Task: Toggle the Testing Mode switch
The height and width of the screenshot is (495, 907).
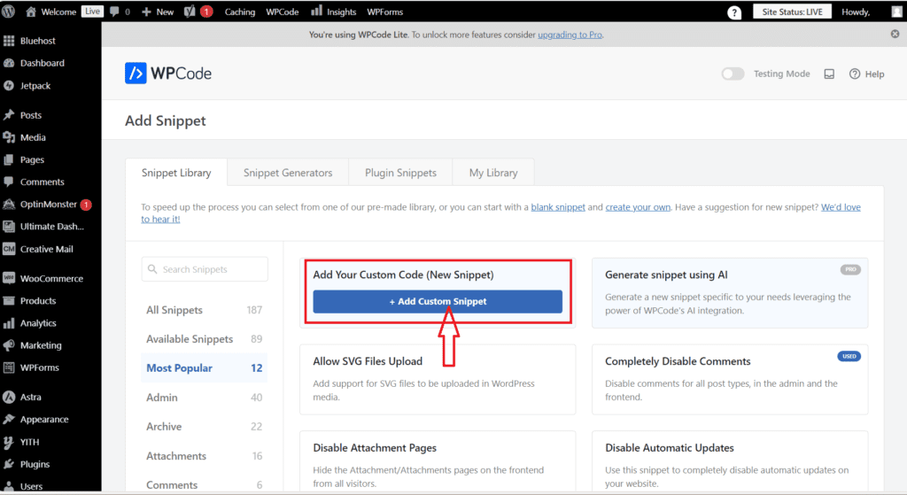Action: 733,74
